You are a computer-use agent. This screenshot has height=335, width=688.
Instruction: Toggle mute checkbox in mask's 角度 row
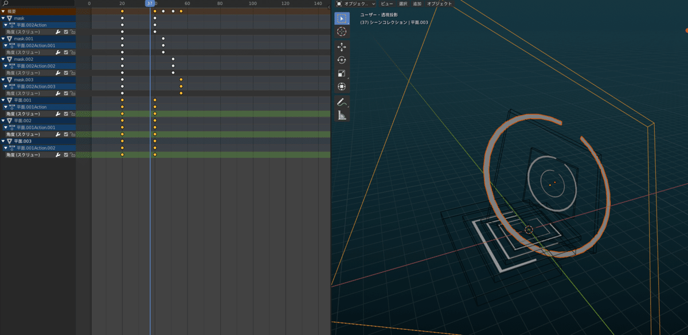[x=66, y=32]
